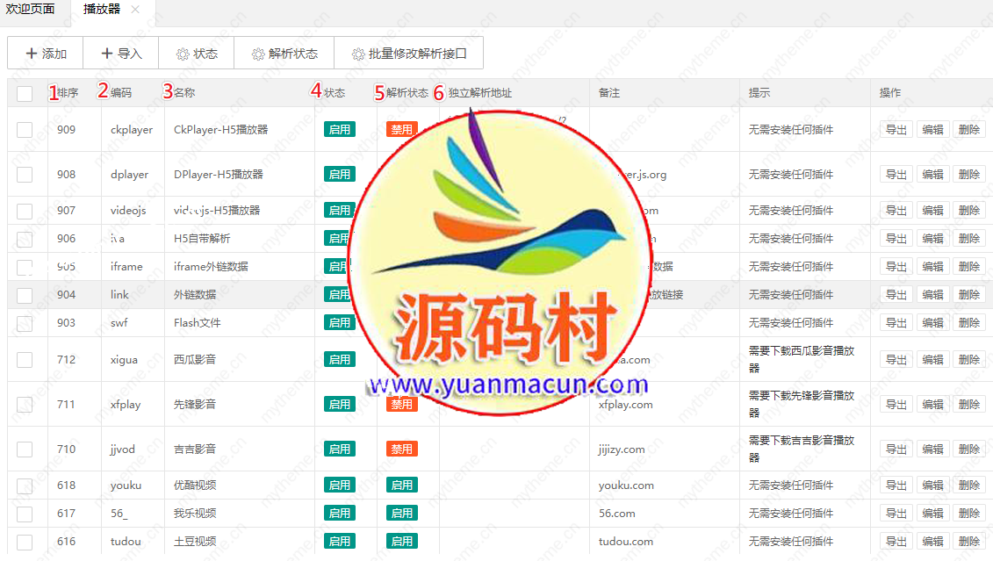Image resolution: width=993 pixels, height=561 pixels.
Task: Click 编辑 for the iframe row
Action: [932, 267]
